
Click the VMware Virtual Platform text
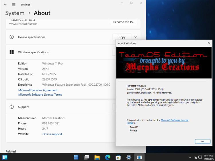[x=23, y=24]
